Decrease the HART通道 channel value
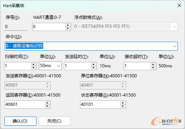The height and width of the screenshot is (129, 185). coord(68,28)
